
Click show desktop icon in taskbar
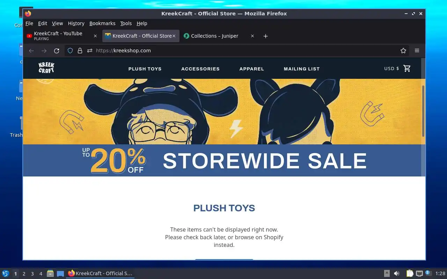coord(60,273)
